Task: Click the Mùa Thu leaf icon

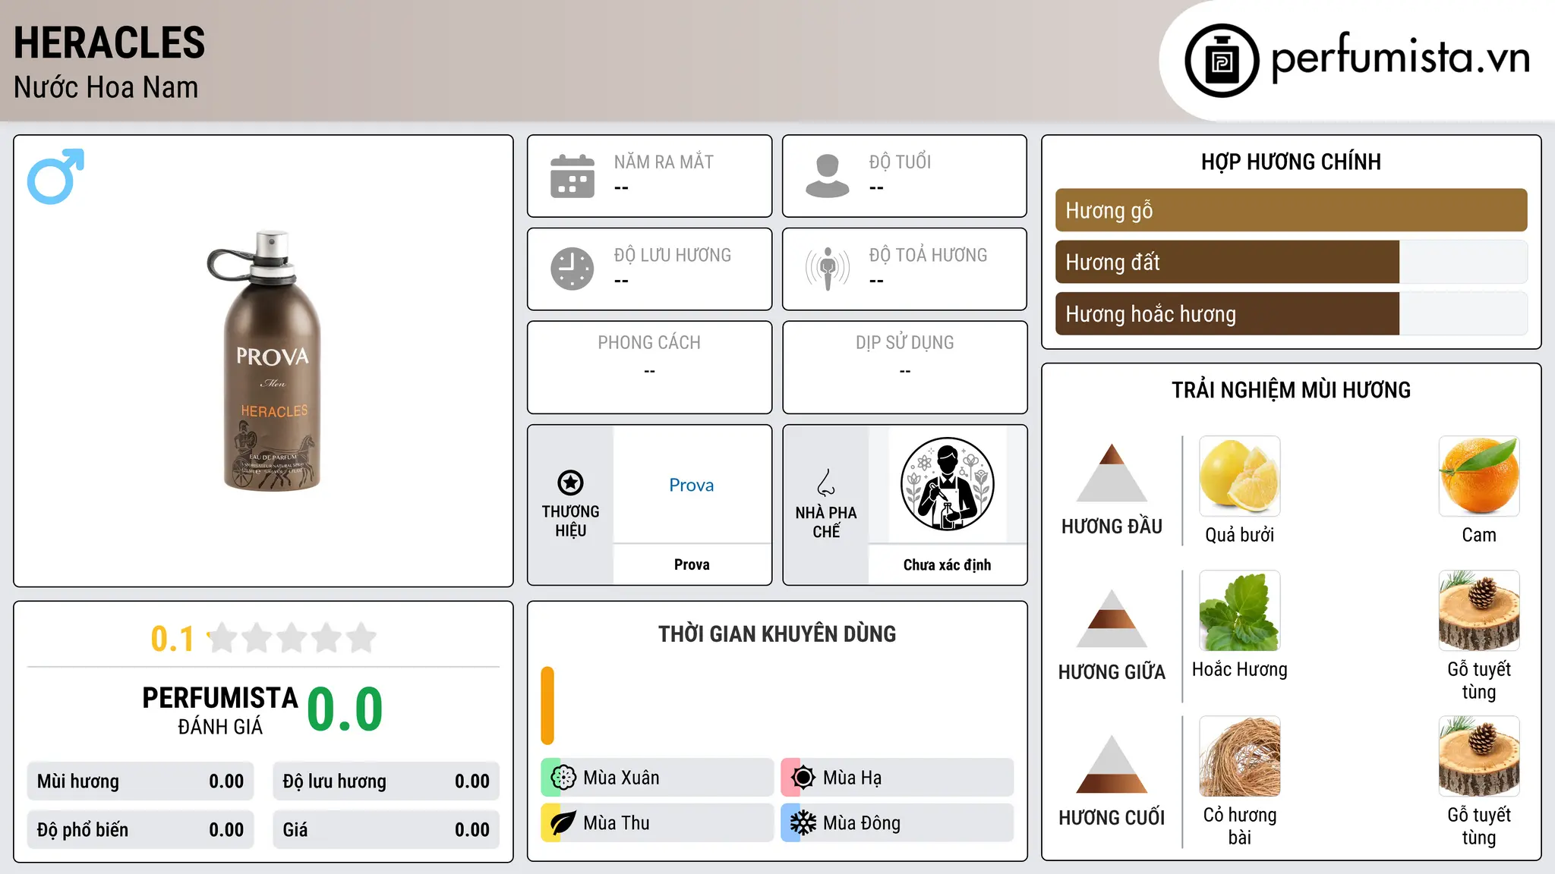Action: tap(563, 823)
